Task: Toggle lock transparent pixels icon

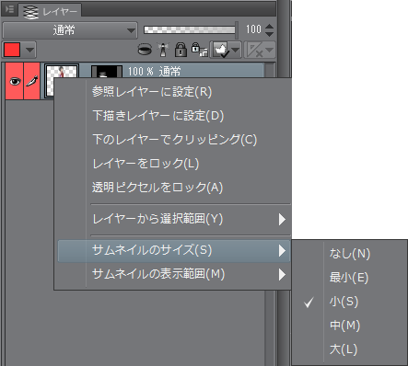Action: click(199, 50)
